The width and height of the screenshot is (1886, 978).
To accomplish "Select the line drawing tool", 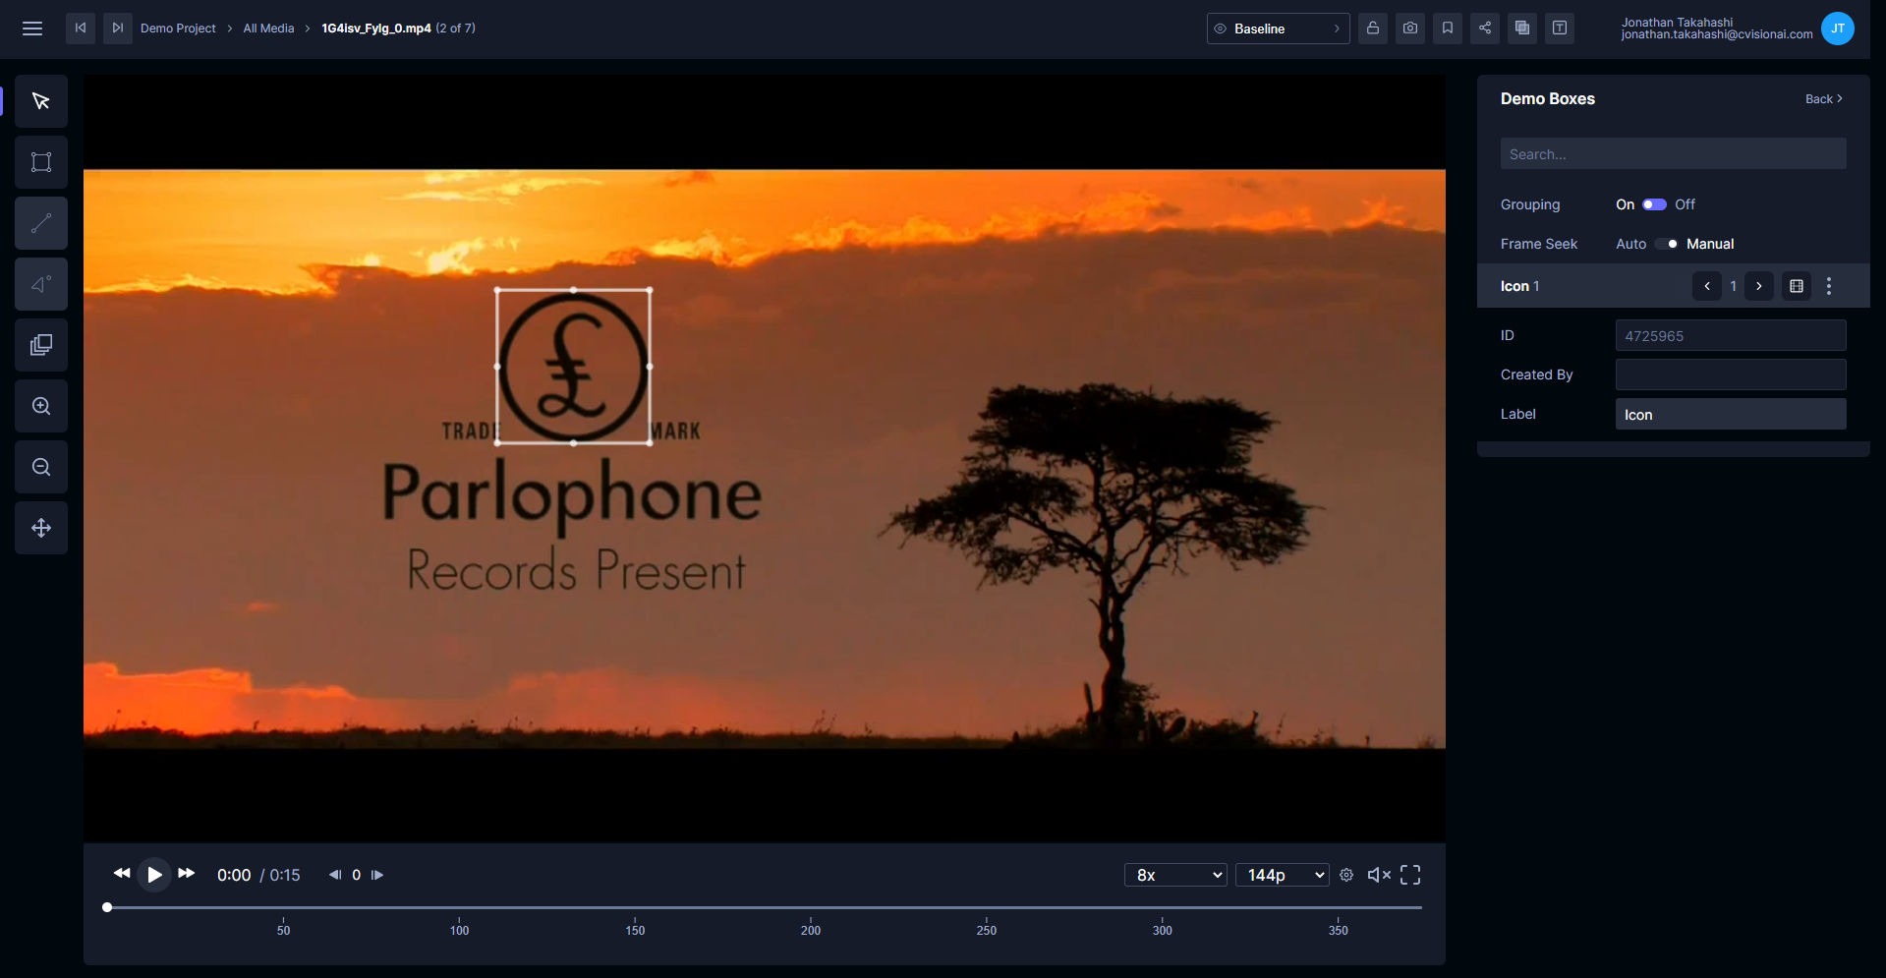I will pos(41,223).
